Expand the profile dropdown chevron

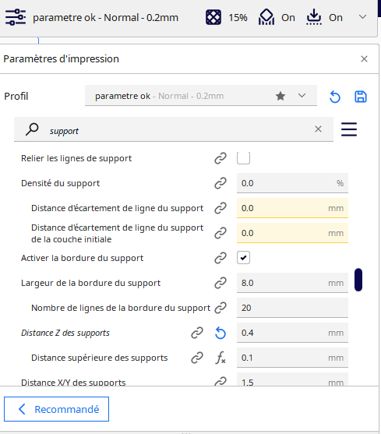(302, 96)
